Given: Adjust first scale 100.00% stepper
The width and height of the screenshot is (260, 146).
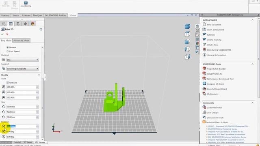Looking at the screenshot, I should tap(37, 87).
